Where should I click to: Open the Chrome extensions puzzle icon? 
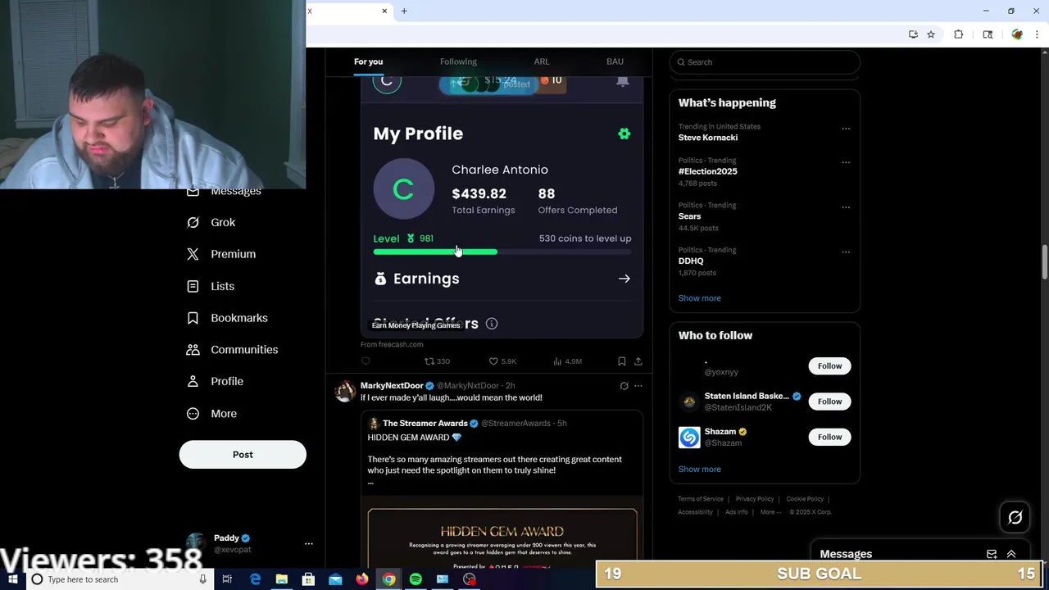(958, 34)
